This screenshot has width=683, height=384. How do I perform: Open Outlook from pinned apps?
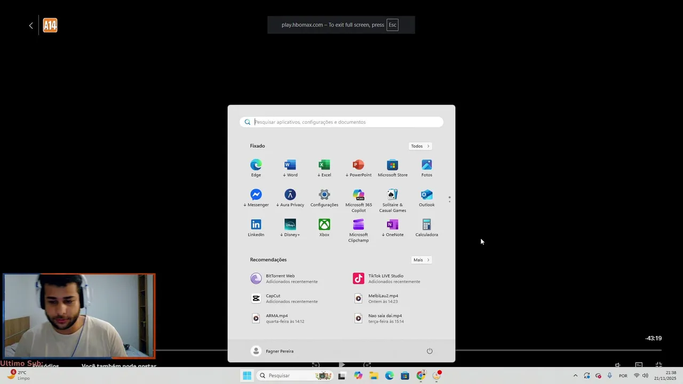coord(427,198)
